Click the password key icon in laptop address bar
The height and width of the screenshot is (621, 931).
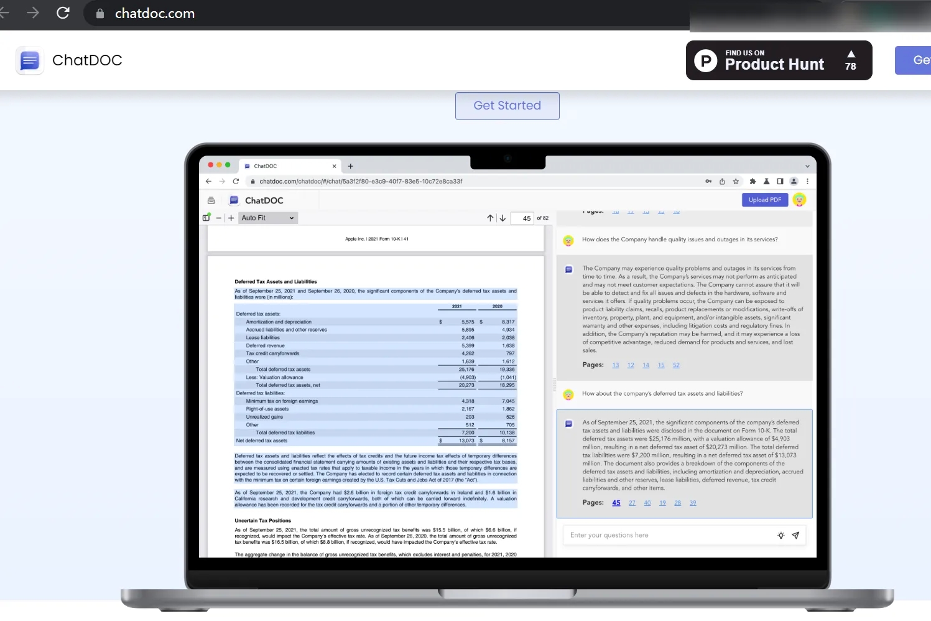(708, 182)
